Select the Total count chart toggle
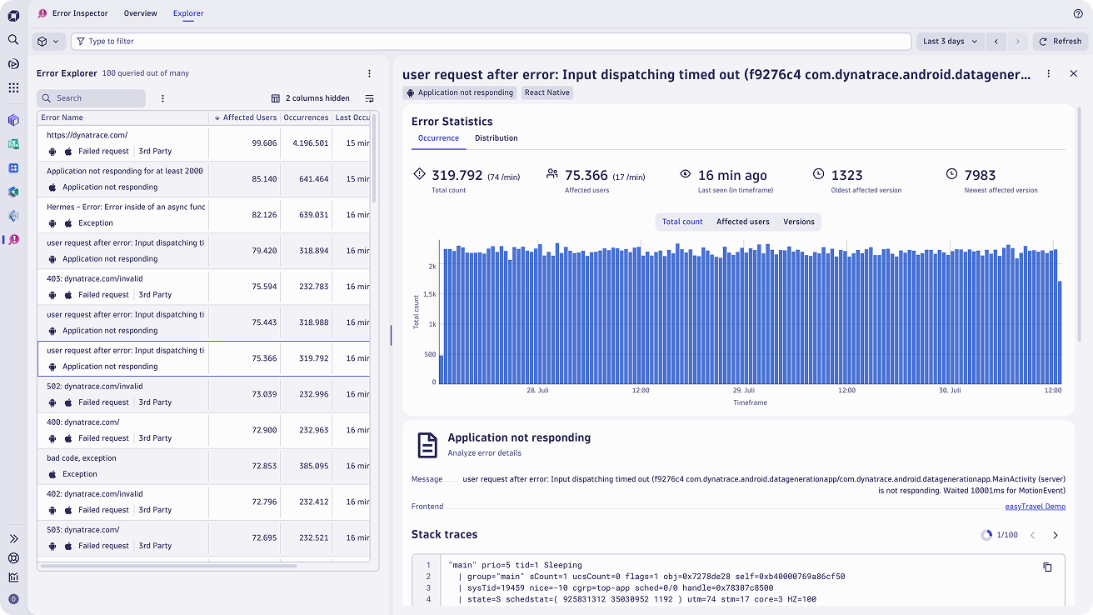 (682, 222)
